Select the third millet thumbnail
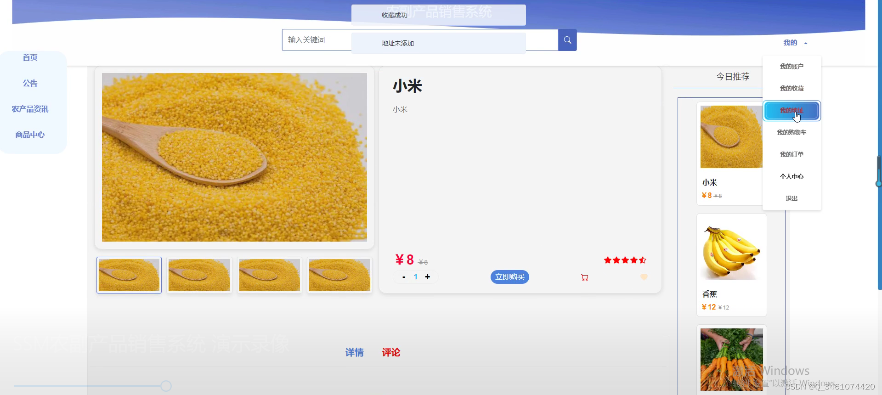The width and height of the screenshot is (882, 395). tap(270, 275)
